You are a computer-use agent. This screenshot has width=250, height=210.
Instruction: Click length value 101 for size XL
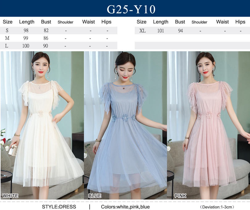click(x=160, y=31)
